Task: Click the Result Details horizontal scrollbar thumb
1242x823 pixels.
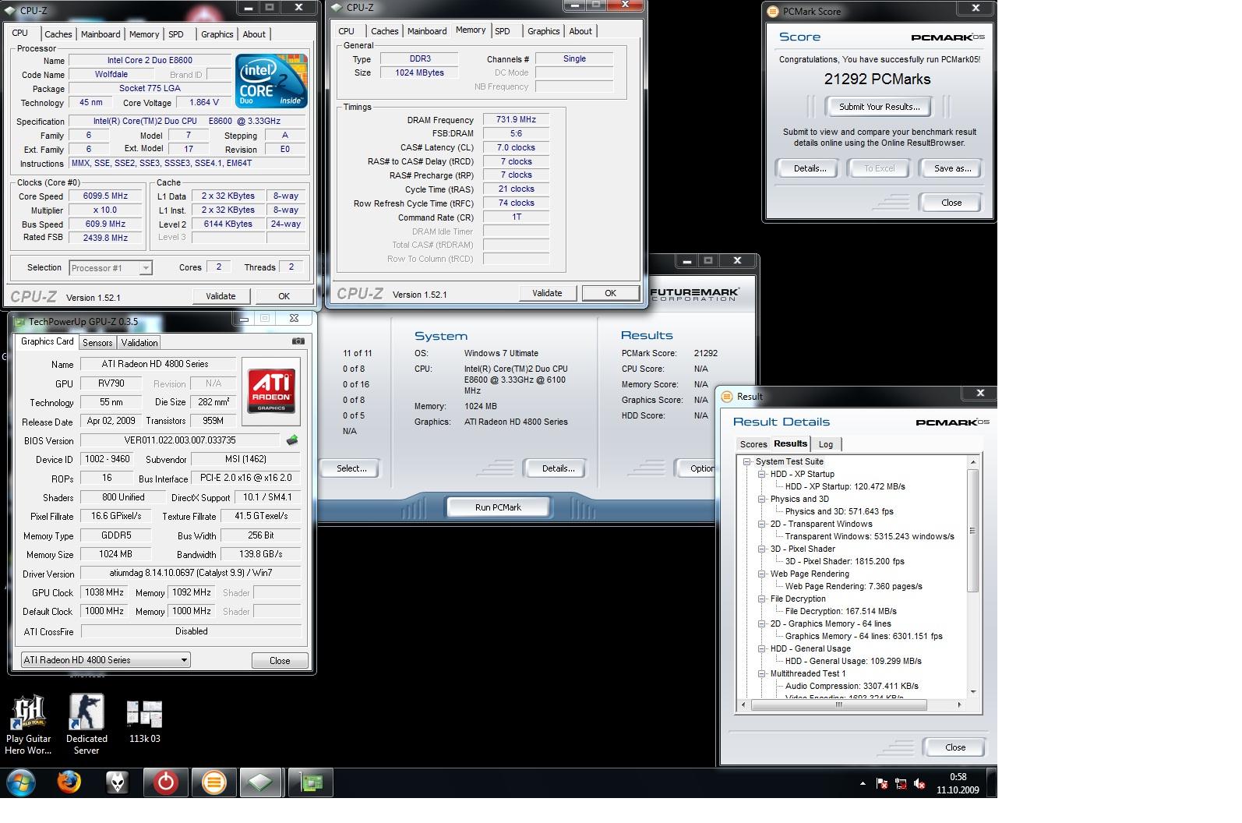Action: [x=839, y=705]
